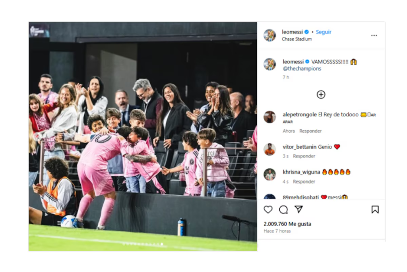Reply to the alepetrongole comment

(310, 131)
